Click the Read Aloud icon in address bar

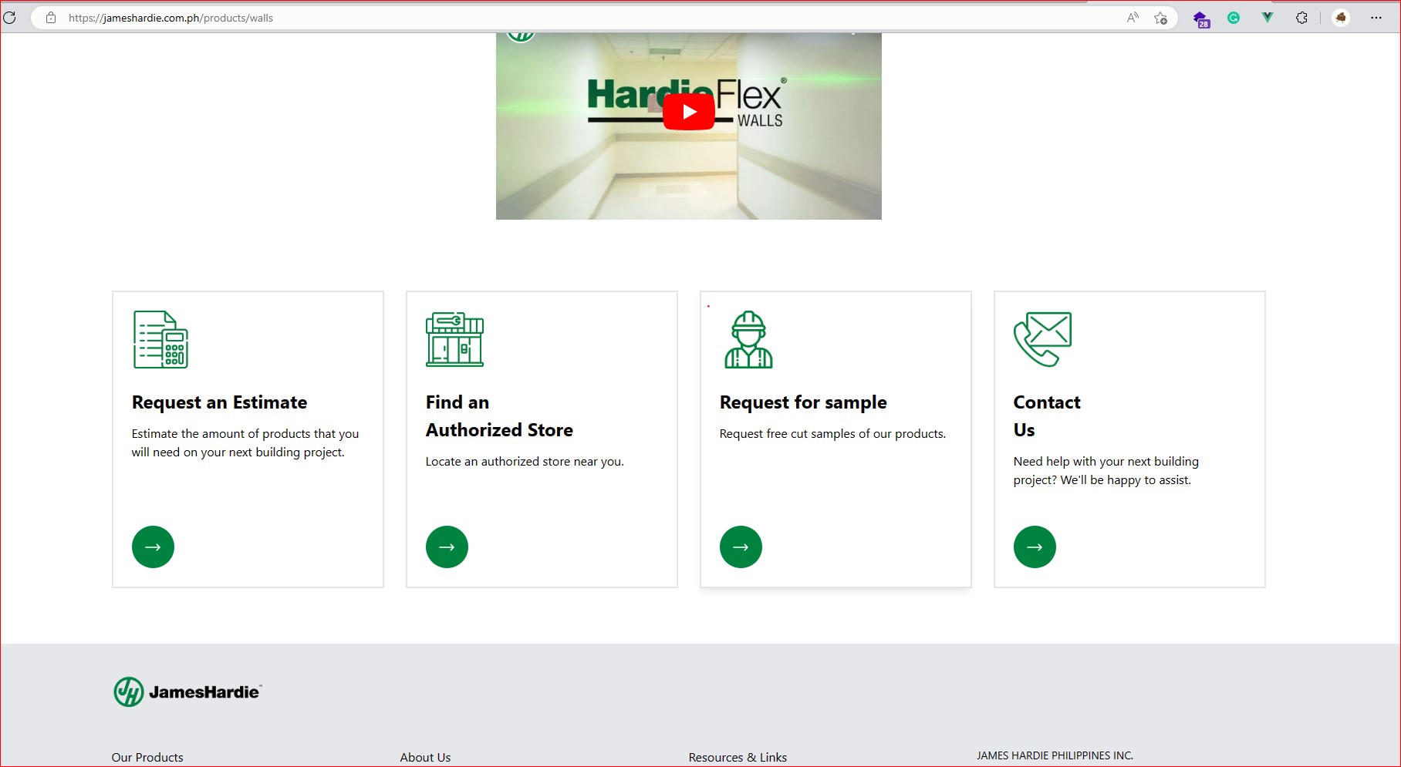tap(1132, 18)
